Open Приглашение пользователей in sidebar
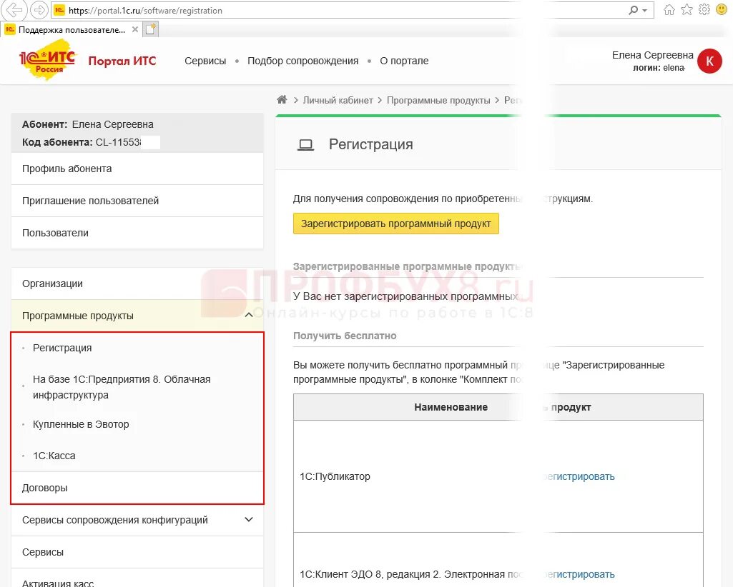Viewport: 733px width, 587px height. tap(137, 201)
